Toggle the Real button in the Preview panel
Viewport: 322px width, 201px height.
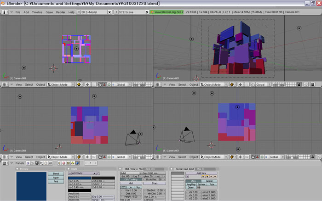point(56,182)
